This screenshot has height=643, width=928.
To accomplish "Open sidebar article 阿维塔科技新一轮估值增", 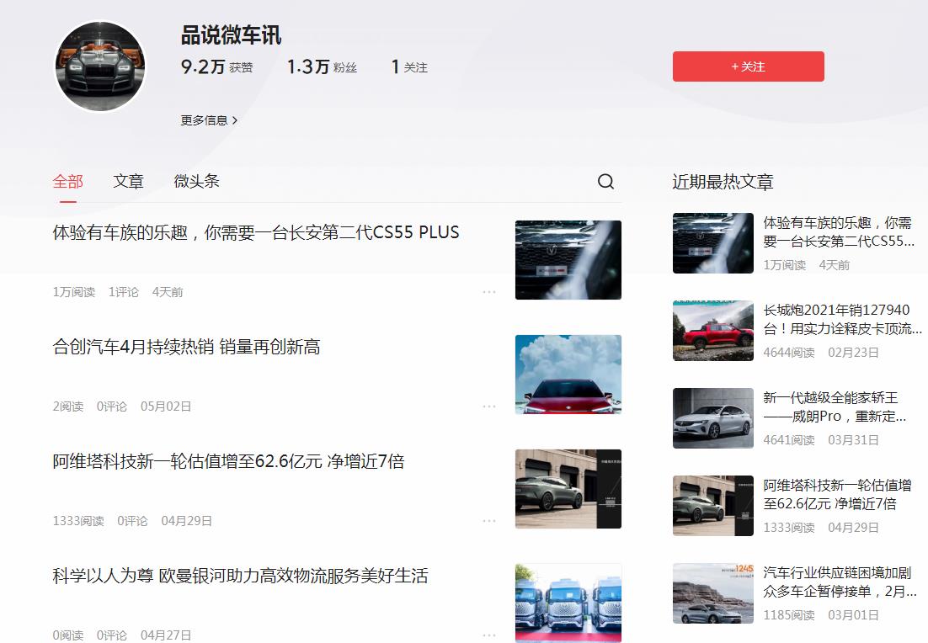I will tap(837, 495).
